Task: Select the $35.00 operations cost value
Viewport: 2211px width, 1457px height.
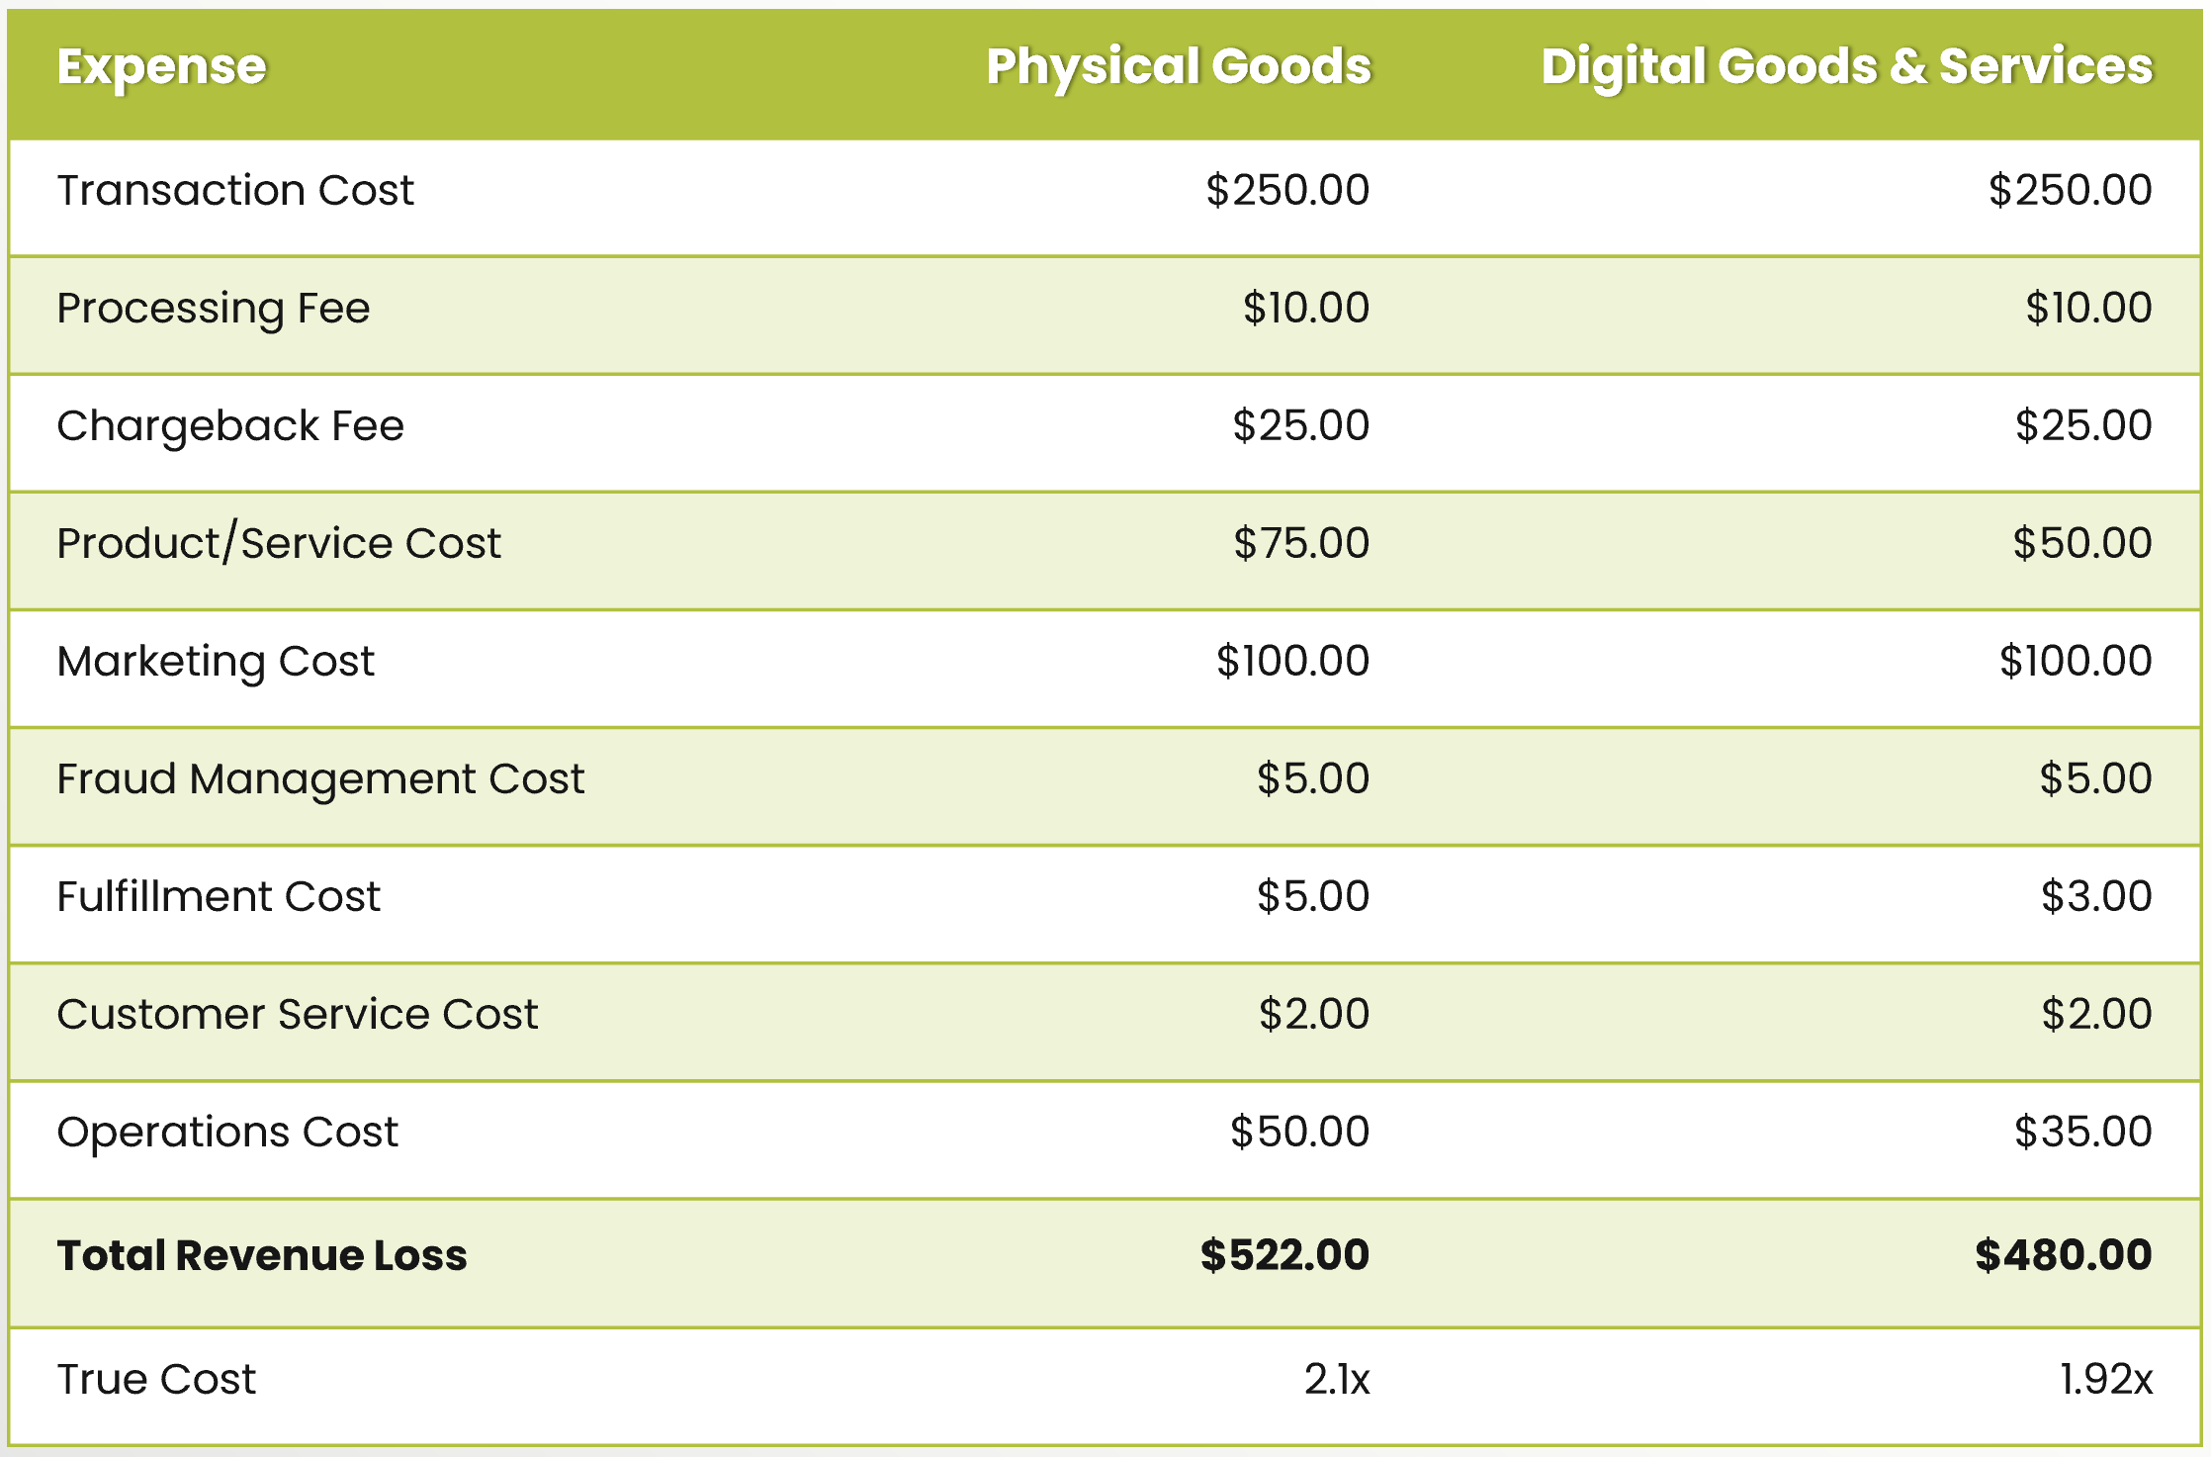Action: [2083, 1132]
